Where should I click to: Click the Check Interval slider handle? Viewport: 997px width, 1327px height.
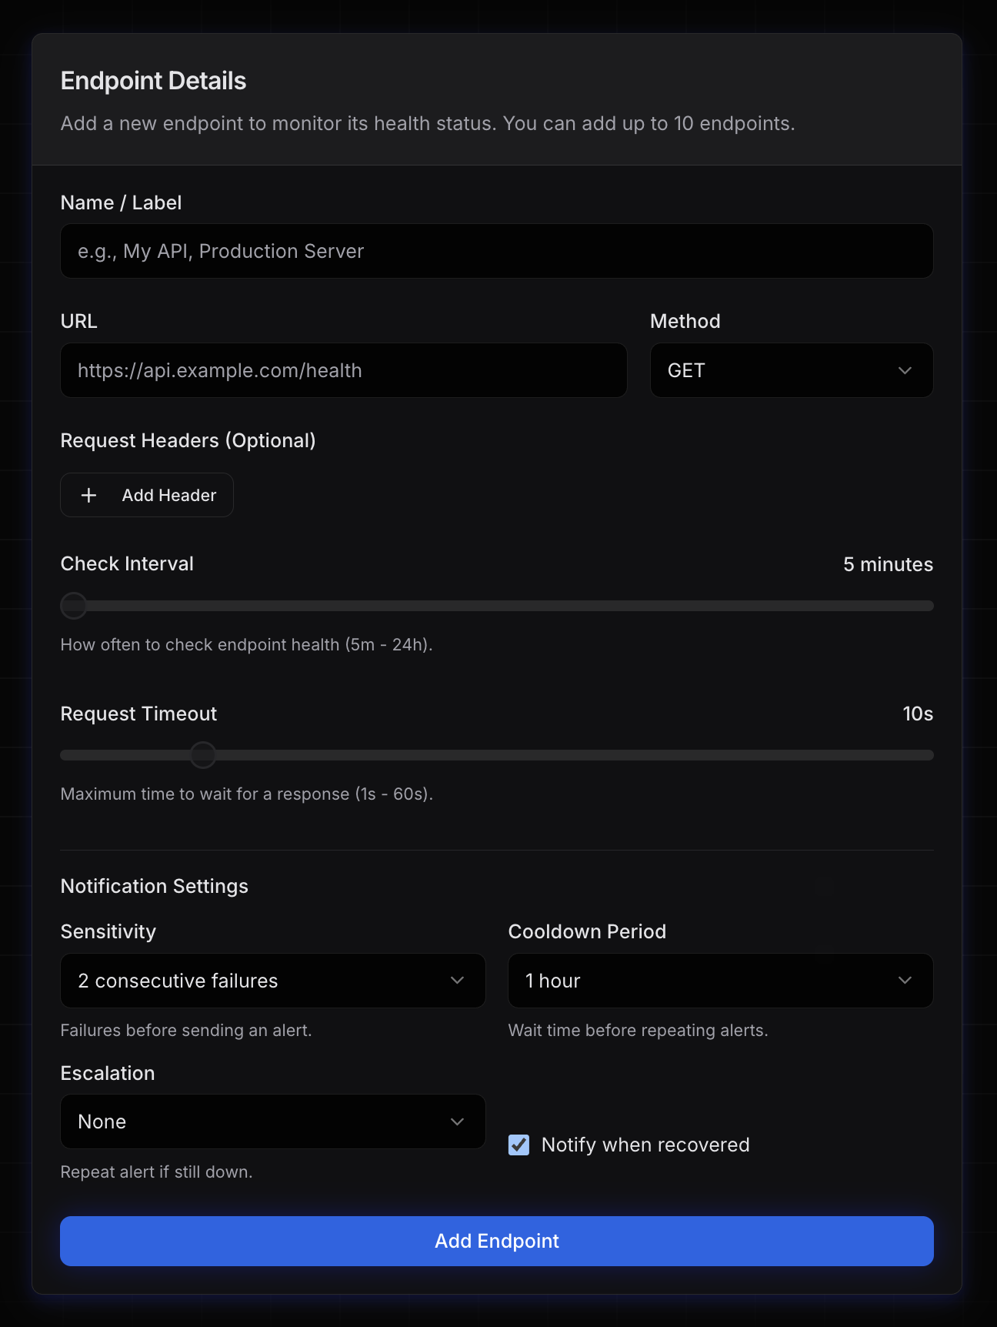coord(74,606)
